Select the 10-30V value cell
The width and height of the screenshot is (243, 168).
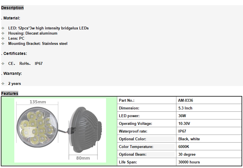click(209, 123)
